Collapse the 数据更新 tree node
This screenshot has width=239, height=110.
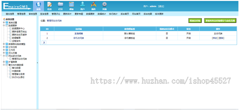click(x=4, y=25)
